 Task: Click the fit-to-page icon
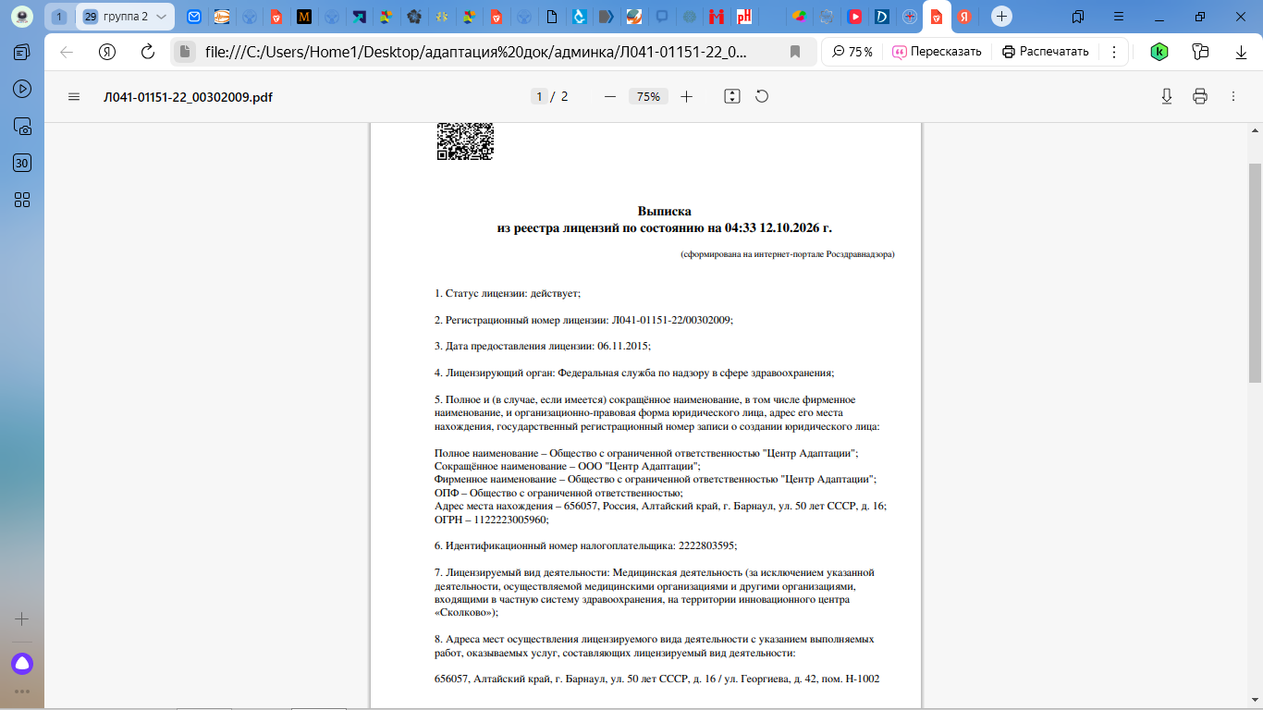tap(732, 96)
